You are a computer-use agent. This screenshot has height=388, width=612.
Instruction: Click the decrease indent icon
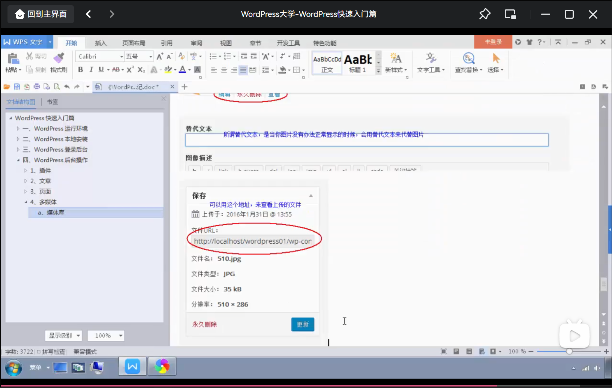(x=244, y=56)
